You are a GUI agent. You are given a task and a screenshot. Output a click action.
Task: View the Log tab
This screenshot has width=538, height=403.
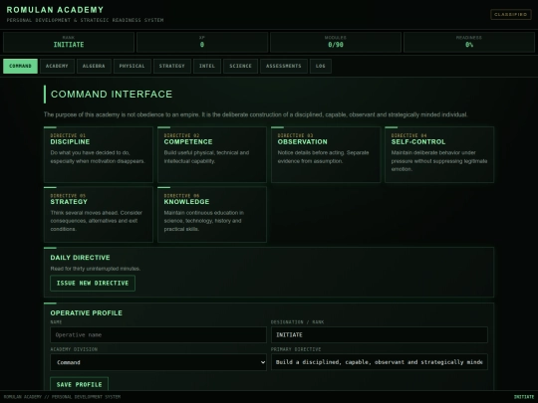[x=321, y=66]
